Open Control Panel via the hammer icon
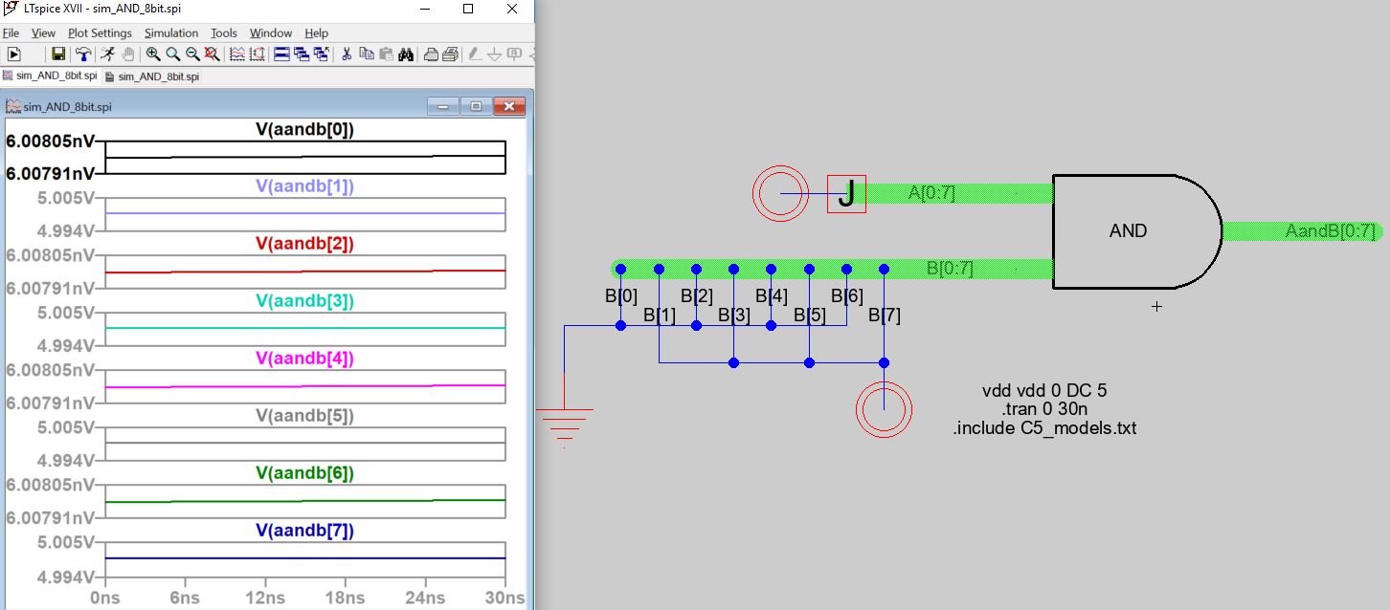Viewport: 1390px width, 610px height. click(x=83, y=54)
